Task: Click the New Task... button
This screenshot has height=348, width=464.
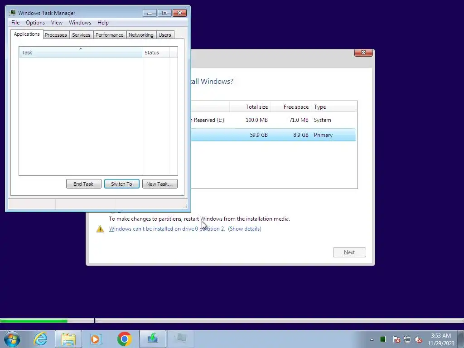Action: coord(159,184)
